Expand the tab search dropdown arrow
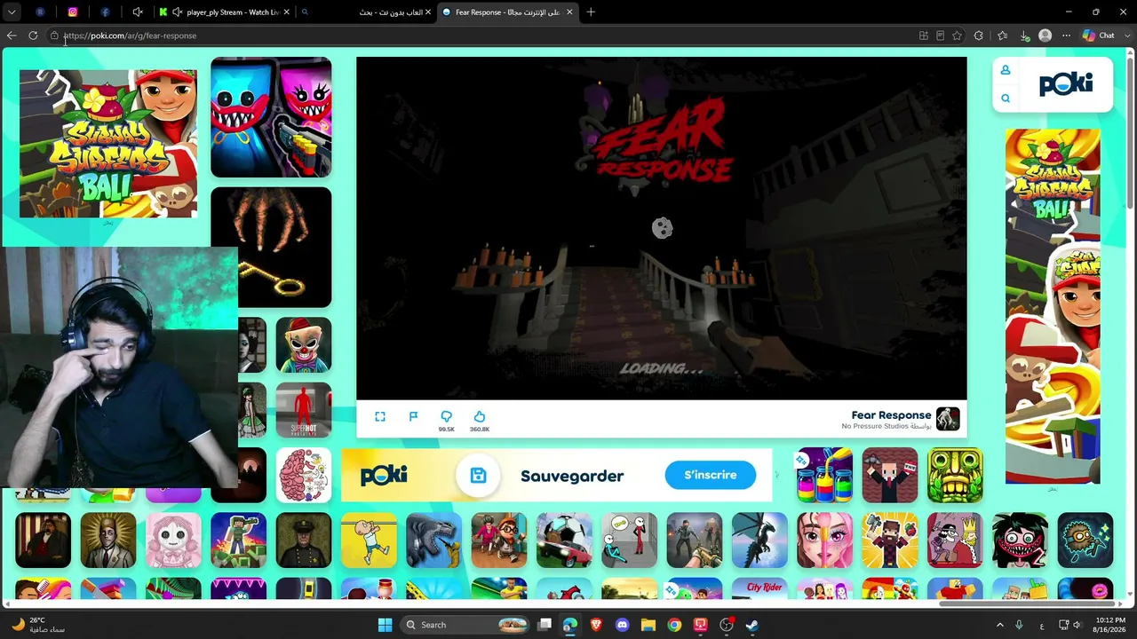 click(12, 12)
